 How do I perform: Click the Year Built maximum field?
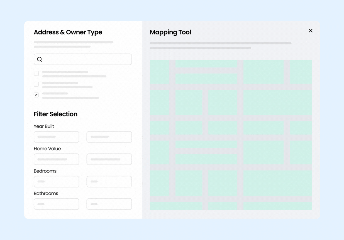pyautogui.click(x=109, y=137)
